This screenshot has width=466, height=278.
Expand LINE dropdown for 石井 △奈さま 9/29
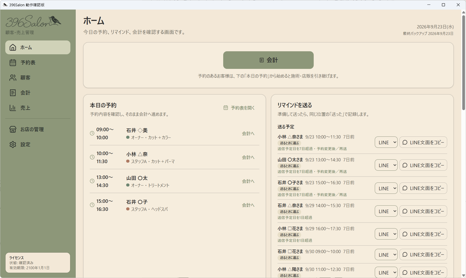tap(386, 211)
